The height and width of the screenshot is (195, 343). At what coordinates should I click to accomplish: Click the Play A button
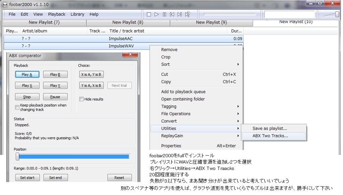tap(27, 74)
